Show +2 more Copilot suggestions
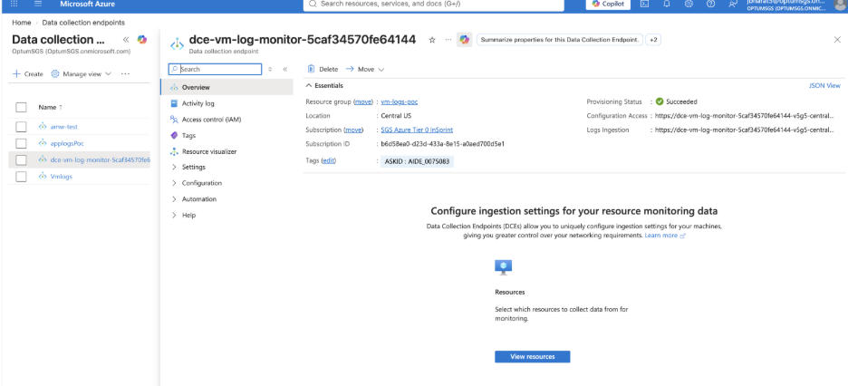Image resolution: width=848 pixels, height=386 pixels. pyautogui.click(x=653, y=40)
